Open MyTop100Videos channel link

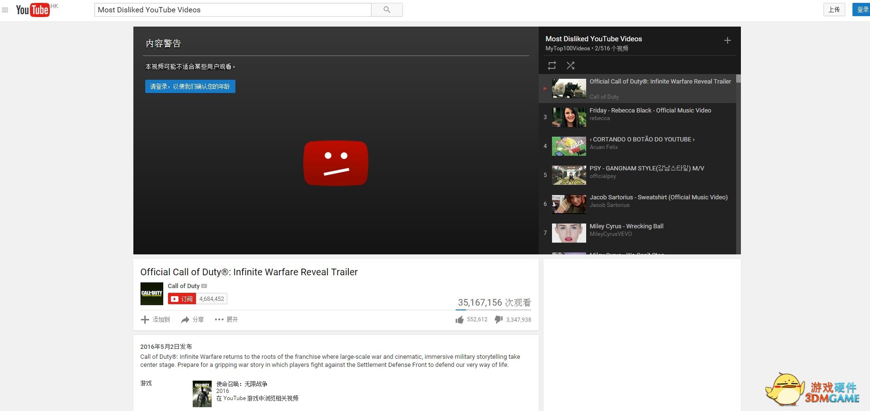pyautogui.click(x=568, y=48)
